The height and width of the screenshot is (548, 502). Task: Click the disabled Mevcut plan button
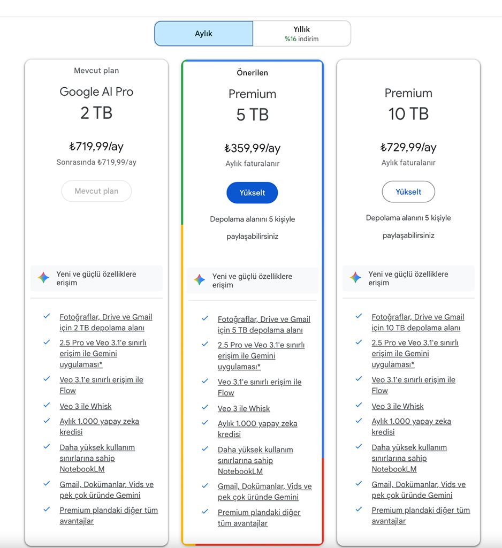[96, 191]
